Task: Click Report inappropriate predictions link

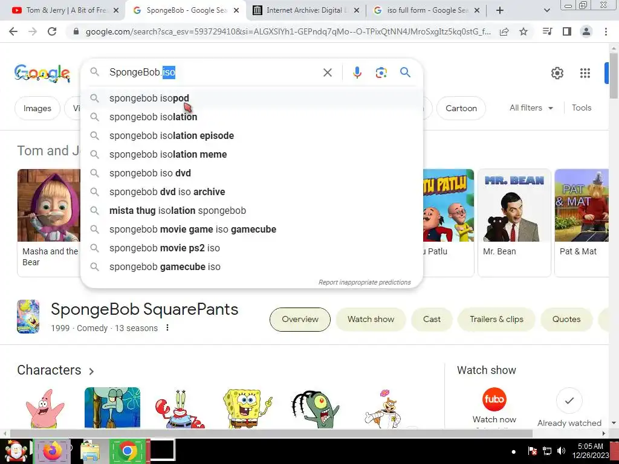Action: [x=365, y=283]
